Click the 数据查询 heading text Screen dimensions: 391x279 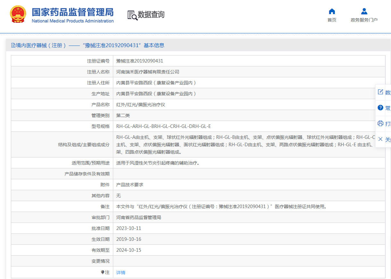151,15
